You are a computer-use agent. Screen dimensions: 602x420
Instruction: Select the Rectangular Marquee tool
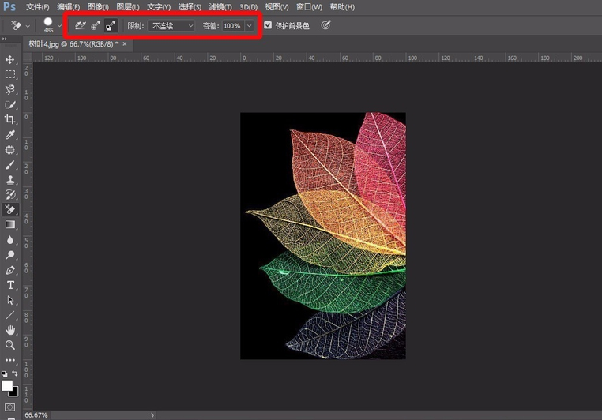pyautogui.click(x=10, y=74)
